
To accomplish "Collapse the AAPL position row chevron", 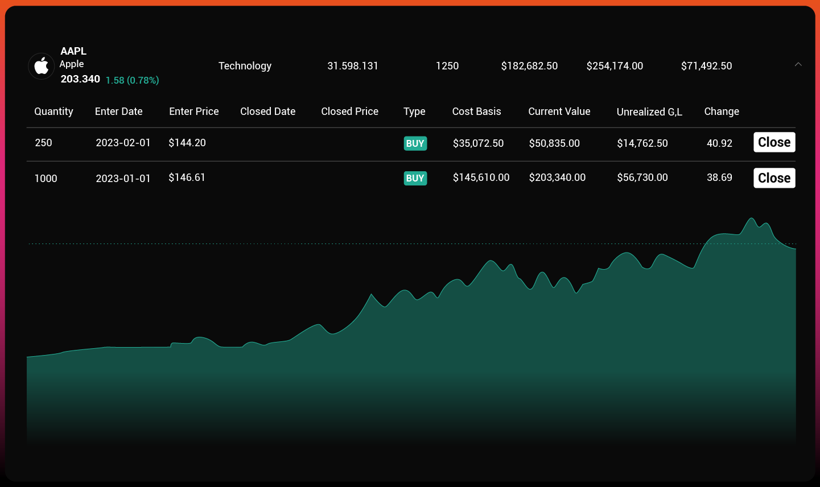I will [x=798, y=64].
